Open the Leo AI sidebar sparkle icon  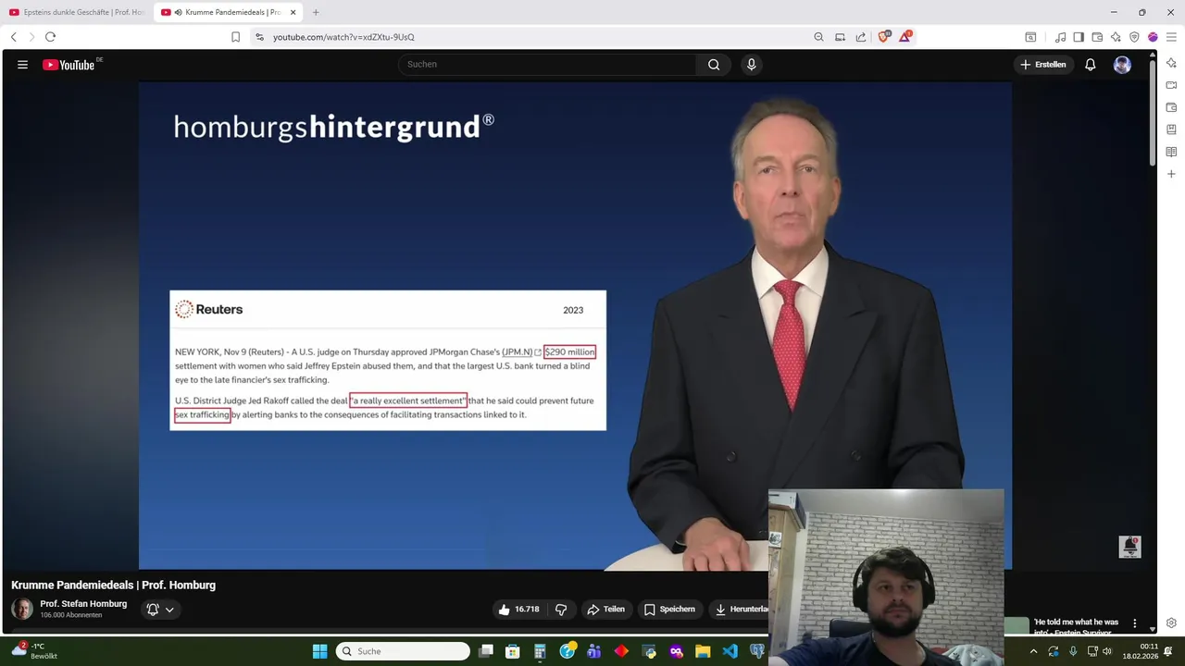(x=1171, y=63)
